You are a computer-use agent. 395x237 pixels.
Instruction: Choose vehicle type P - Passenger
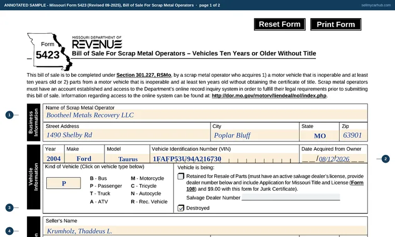106,186
